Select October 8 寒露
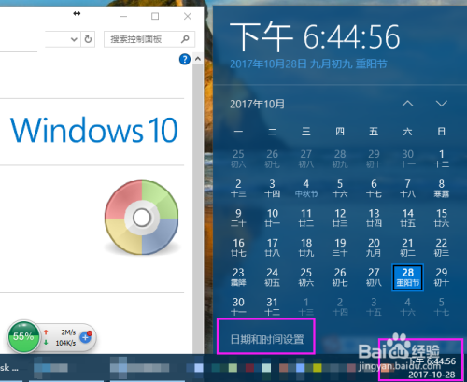This screenshot has width=467, height=382. point(442,189)
